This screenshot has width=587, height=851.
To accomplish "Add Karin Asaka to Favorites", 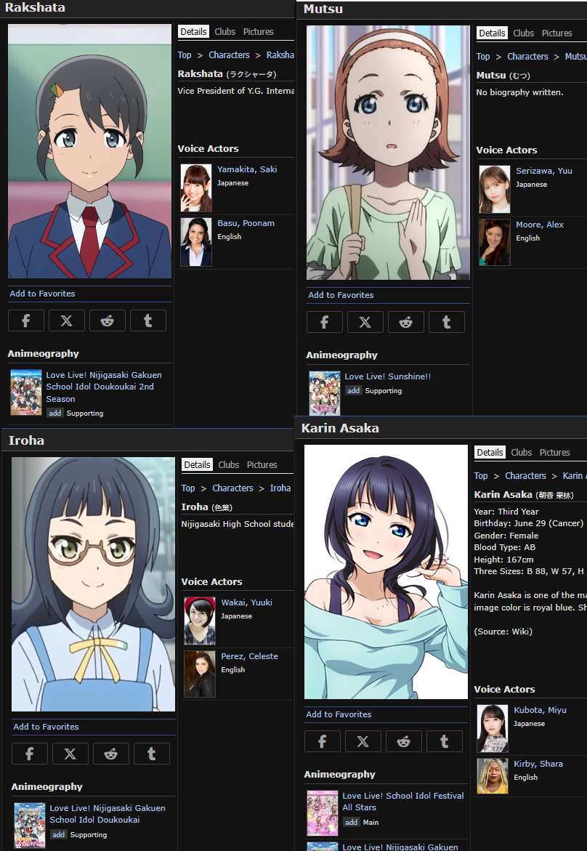I will pos(339,714).
